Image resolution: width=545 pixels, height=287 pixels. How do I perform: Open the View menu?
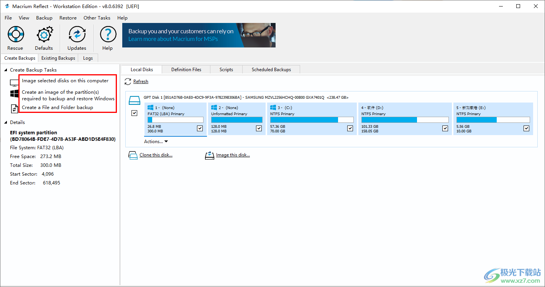click(24, 18)
